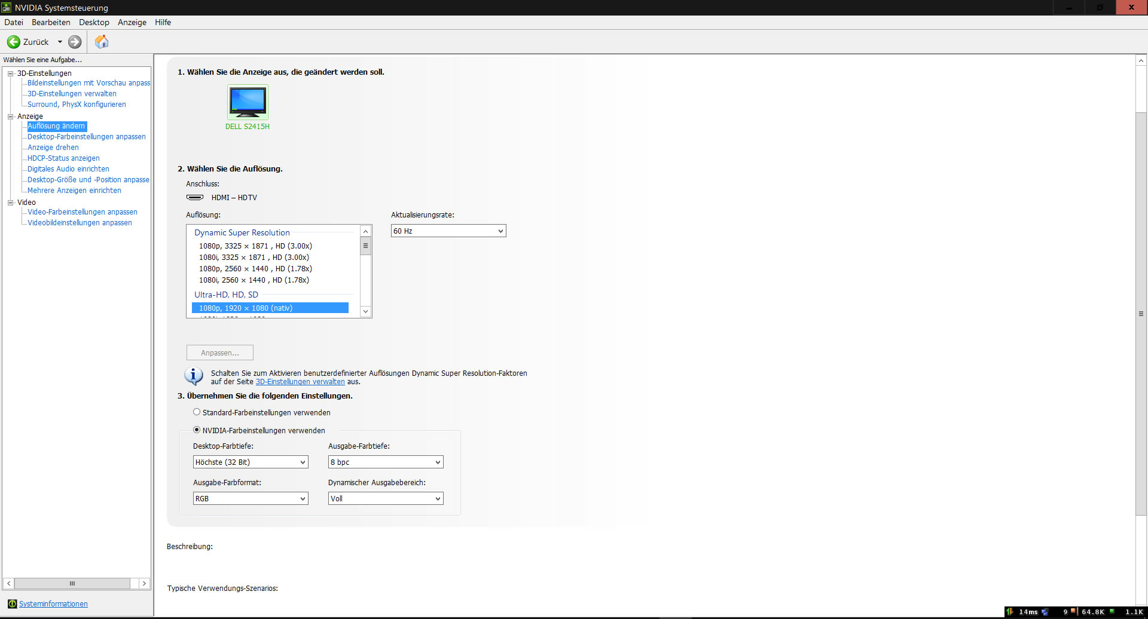Click the 64.8K network overlay indicator

(x=1092, y=612)
